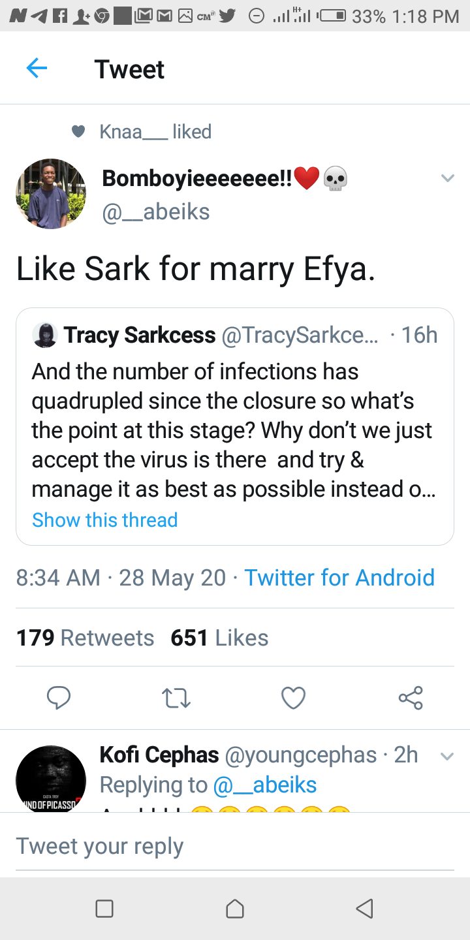470x940 pixels.
Task: Click Show this thread link
Action: click(x=104, y=520)
